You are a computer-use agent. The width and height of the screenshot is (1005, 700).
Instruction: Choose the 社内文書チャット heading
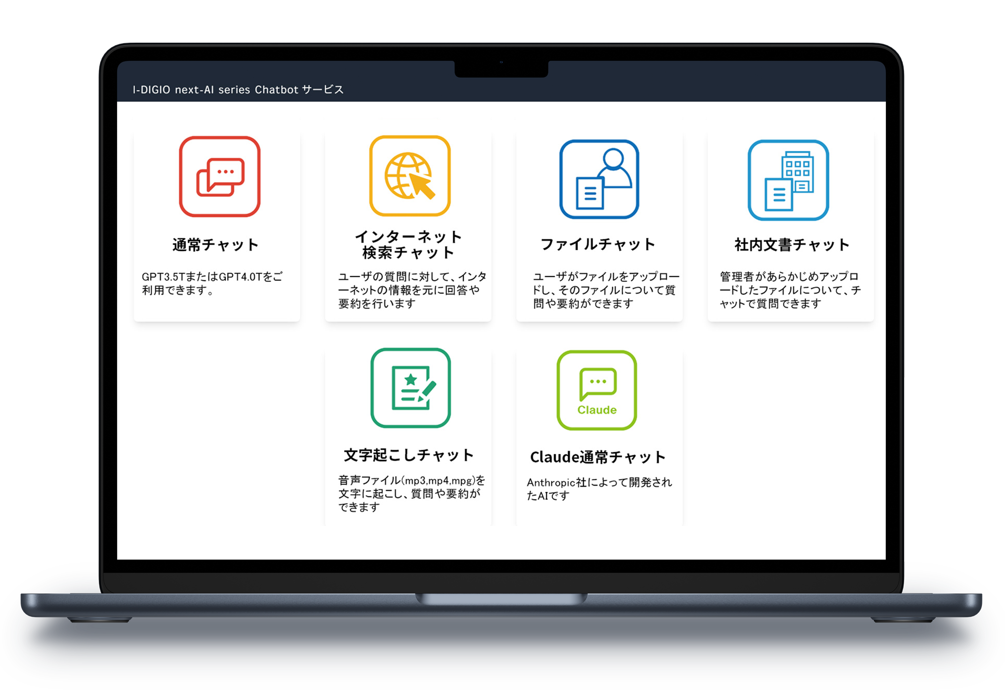(792, 245)
